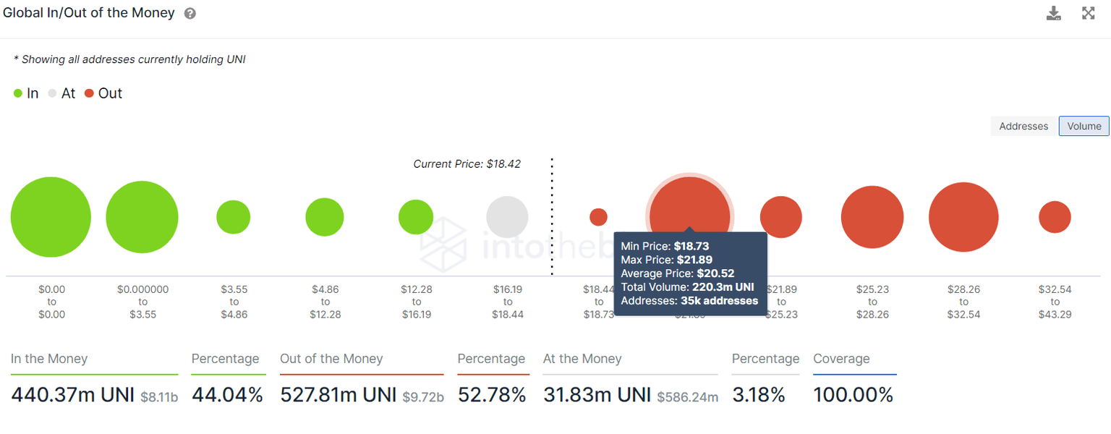Click the small red bubble for $18.44 to $18.73
The height and width of the screenshot is (434, 1111).
coord(598,217)
